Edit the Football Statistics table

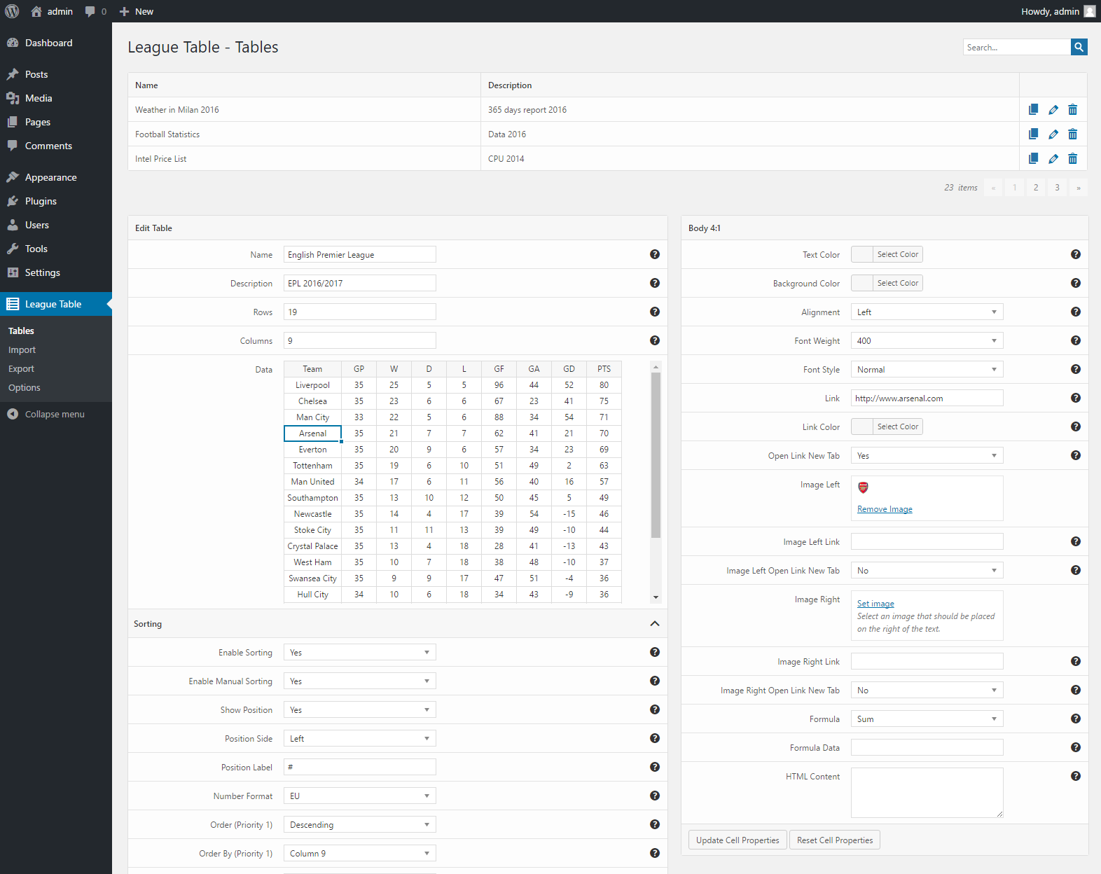[x=1053, y=134]
